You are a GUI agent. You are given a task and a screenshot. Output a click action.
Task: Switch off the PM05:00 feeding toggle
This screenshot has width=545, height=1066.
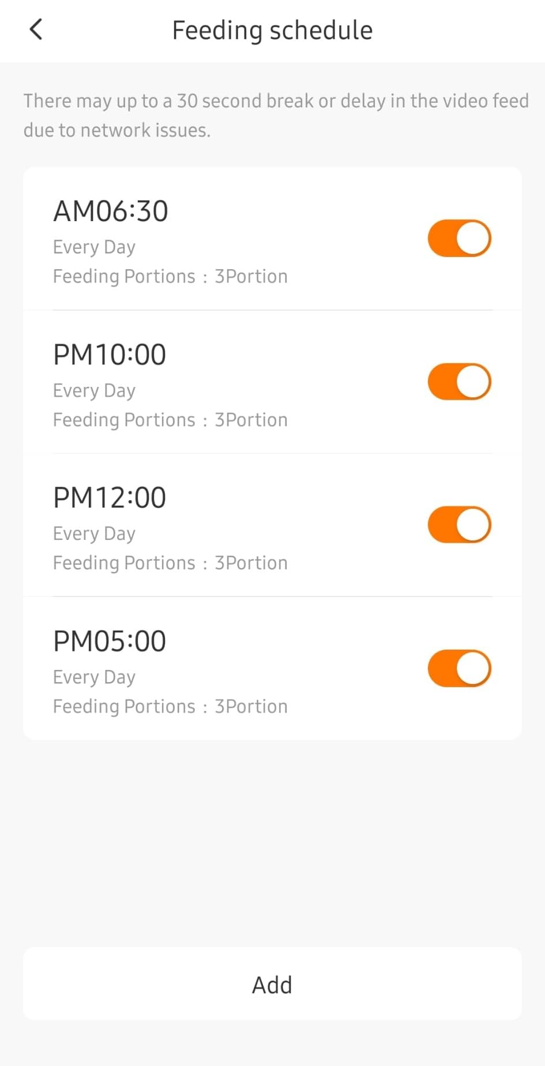[459, 668]
